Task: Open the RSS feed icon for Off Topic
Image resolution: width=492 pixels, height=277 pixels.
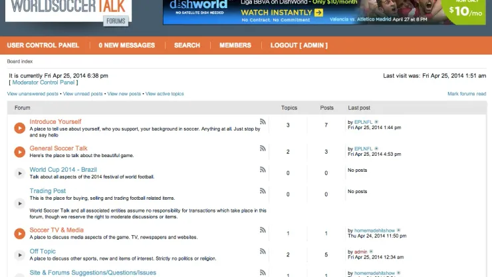Action: click(x=263, y=251)
